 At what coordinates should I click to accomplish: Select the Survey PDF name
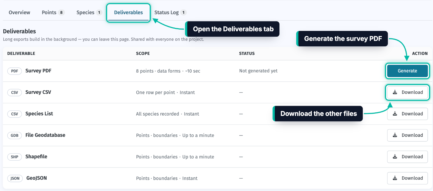coord(38,71)
